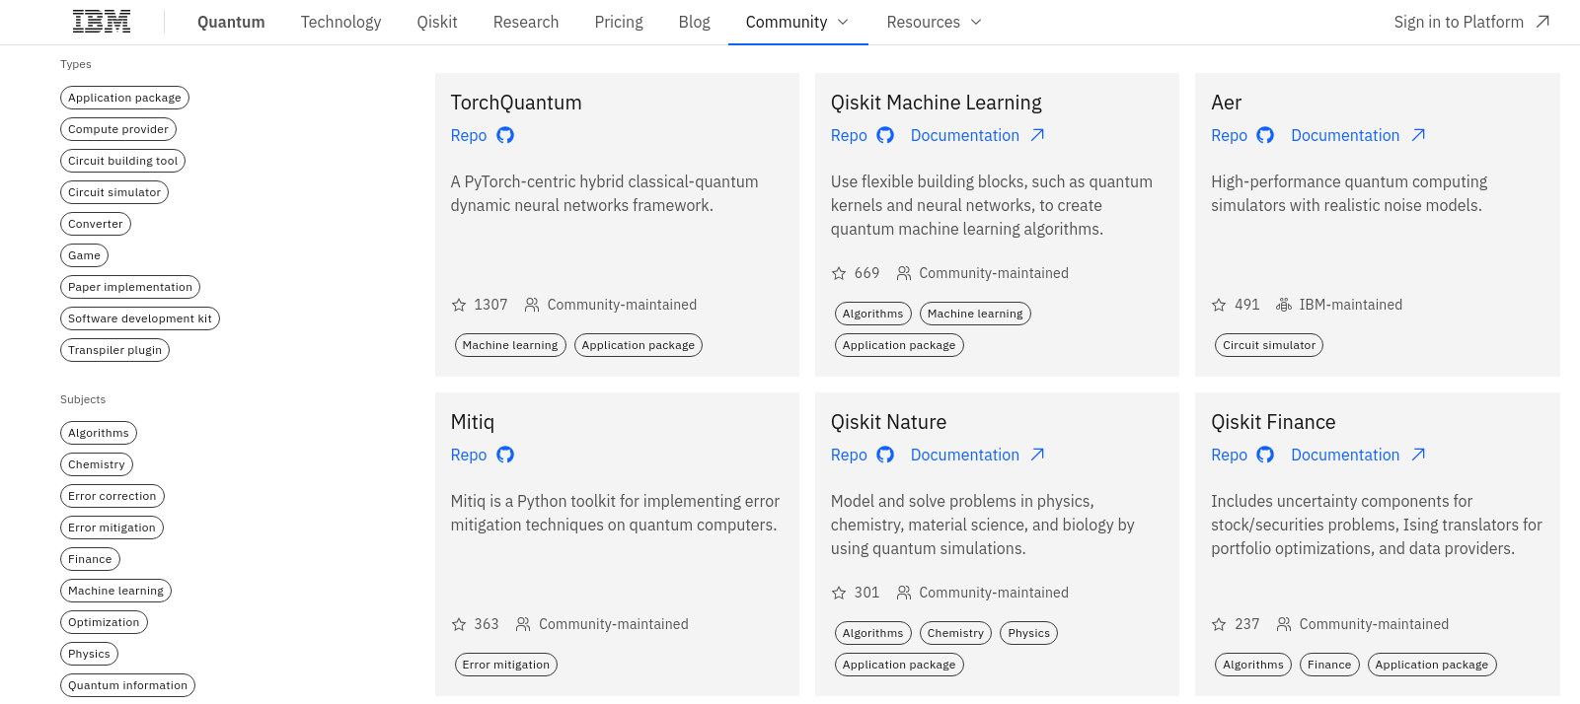Click the Qiskit Nature card title
The image size is (1580, 704).
888,422
